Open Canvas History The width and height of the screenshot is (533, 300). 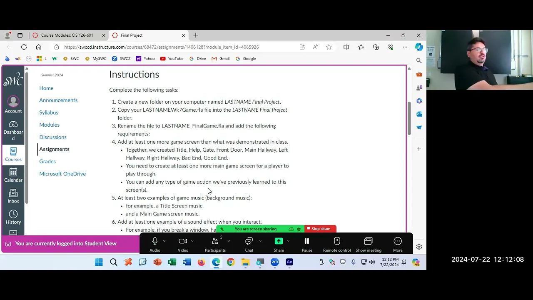coord(13,217)
